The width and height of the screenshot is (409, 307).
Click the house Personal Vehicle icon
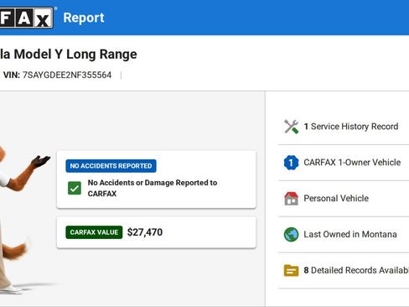click(291, 199)
